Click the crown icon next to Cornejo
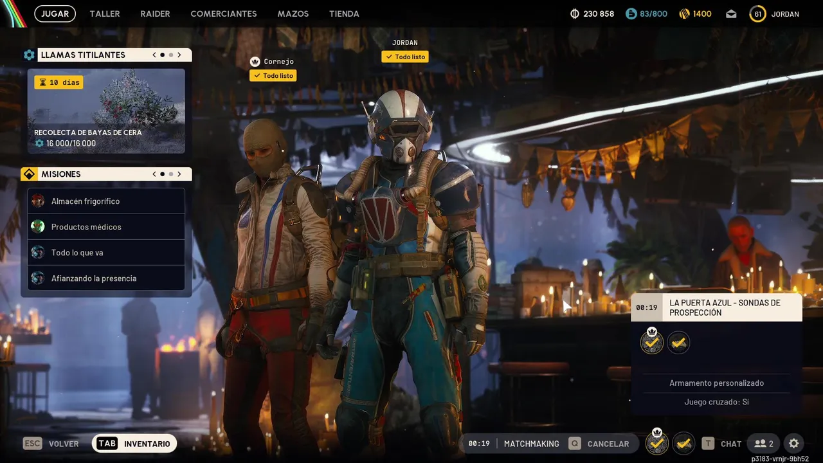823x463 pixels. pos(255,62)
